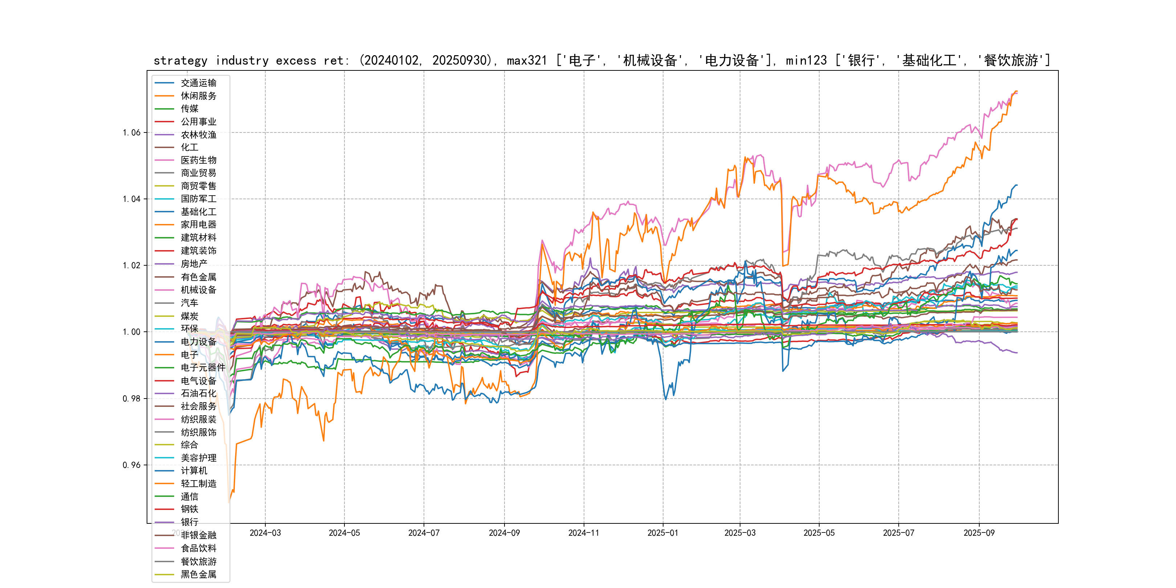Click the 黑色金属 legend color swatch
This screenshot has width=1176, height=588.
pyautogui.click(x=164, y=574)
